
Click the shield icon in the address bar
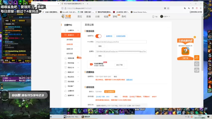(62, 8)
